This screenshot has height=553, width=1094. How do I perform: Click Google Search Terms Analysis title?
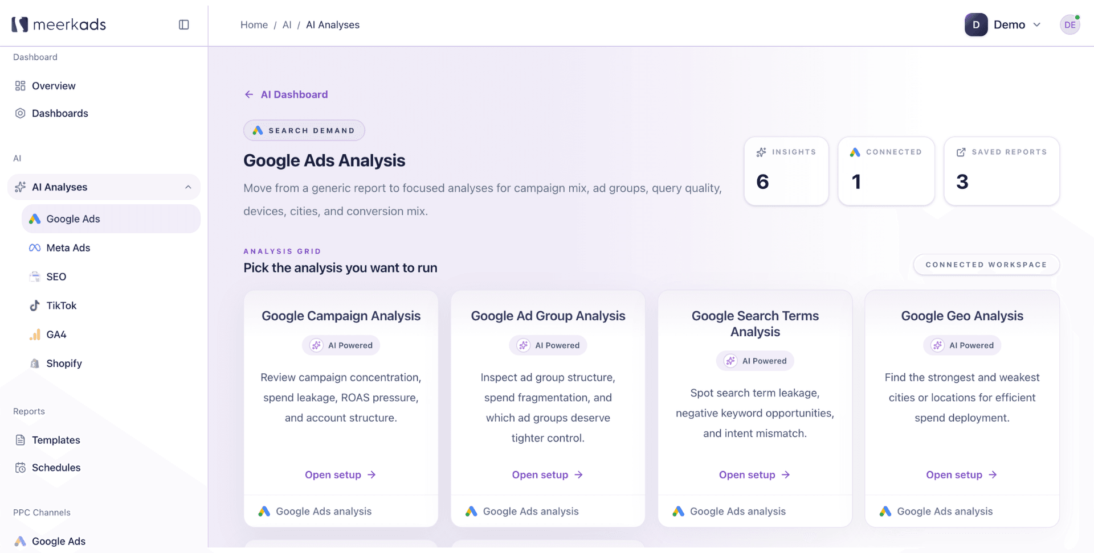(755, 324)
